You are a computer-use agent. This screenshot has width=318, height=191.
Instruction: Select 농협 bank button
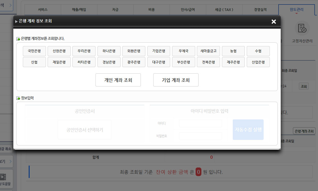[x=233, y=51]
